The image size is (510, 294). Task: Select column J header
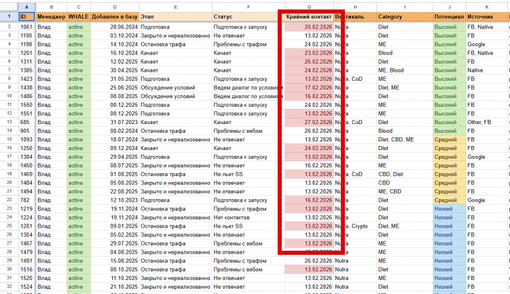[449, 7]
